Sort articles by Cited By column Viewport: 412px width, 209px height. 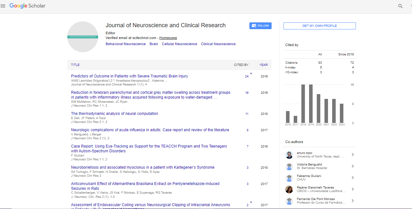pos(241,65)
